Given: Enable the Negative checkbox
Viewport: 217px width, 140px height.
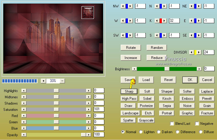Looking at the screenshot, I should pyautogui.click(x=197, y=124).
